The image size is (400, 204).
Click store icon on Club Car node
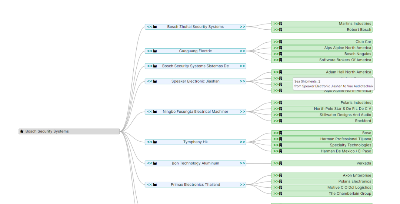pos(281,42)
